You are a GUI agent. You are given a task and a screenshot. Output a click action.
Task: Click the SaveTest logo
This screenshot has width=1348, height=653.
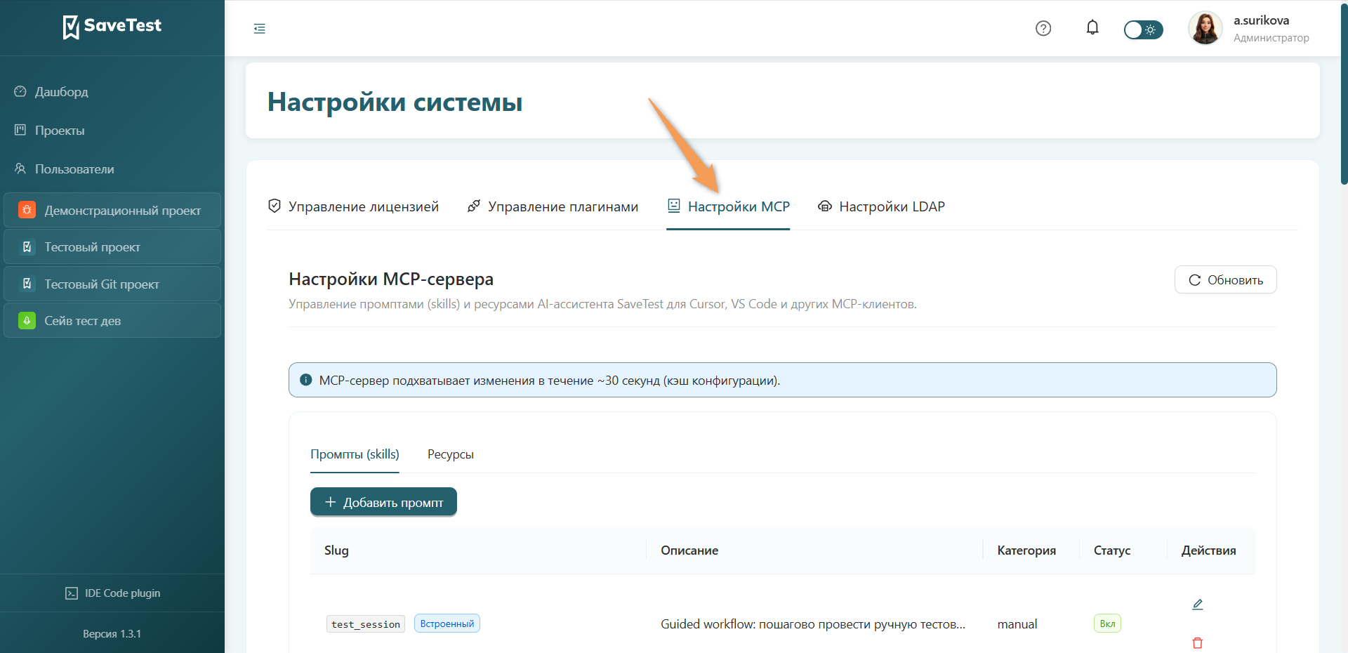point(112,27)
